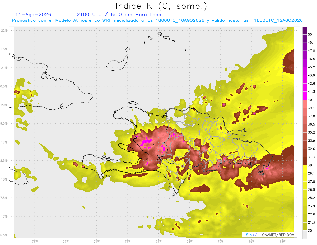Click the valid-until time "1800UTC_12AGO2026"
The width and height of the screenshot is (317, 245).
(x=278, y=20)
